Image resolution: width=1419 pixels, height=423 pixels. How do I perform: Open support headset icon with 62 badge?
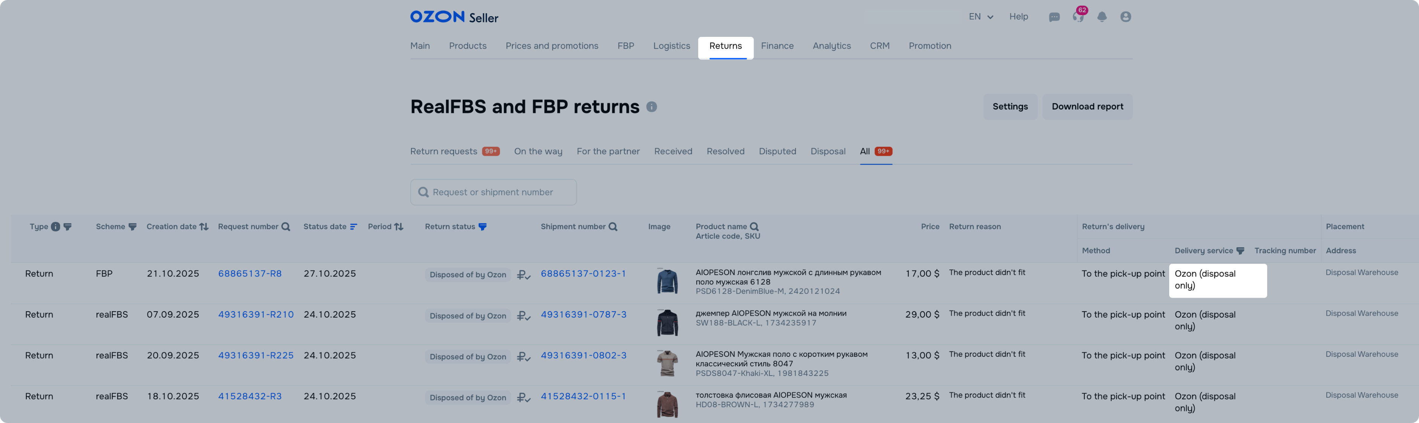[1078, 17]
